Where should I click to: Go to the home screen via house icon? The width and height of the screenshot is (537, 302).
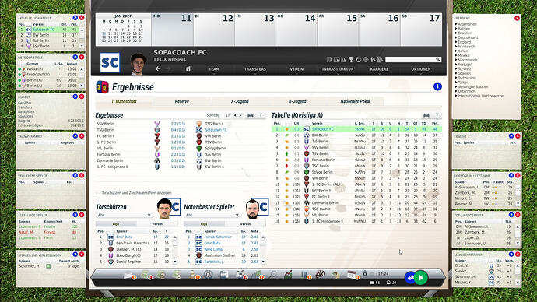point(188,68)
